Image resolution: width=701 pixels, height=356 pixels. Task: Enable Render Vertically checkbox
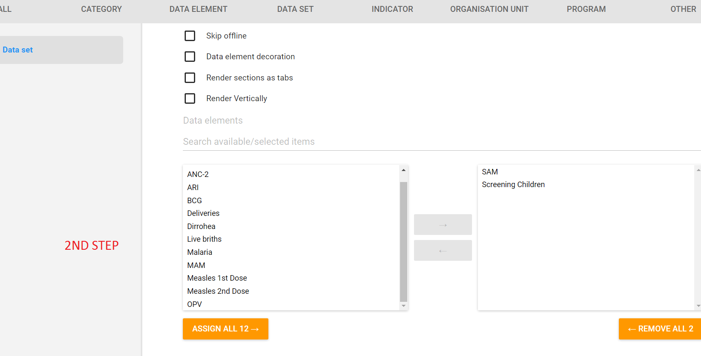190,99
